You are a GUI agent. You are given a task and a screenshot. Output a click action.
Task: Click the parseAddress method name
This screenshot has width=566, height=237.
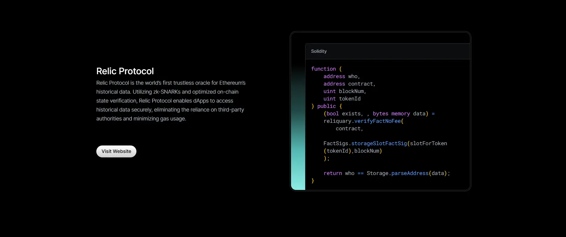pos(410,173)
